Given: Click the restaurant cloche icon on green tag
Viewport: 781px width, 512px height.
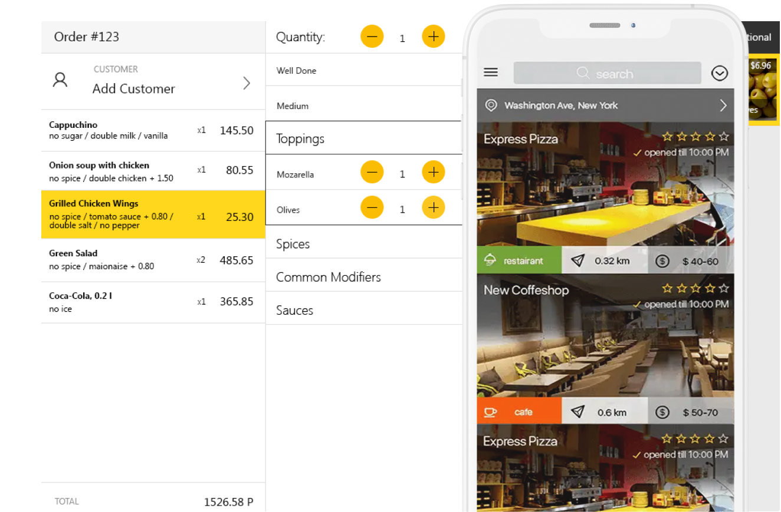Looking at the screenshot, I should [490, 260].
